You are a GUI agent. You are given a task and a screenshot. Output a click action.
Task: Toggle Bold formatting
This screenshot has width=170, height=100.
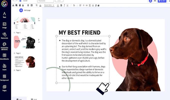pyautogui.click(x=61, y=5)
